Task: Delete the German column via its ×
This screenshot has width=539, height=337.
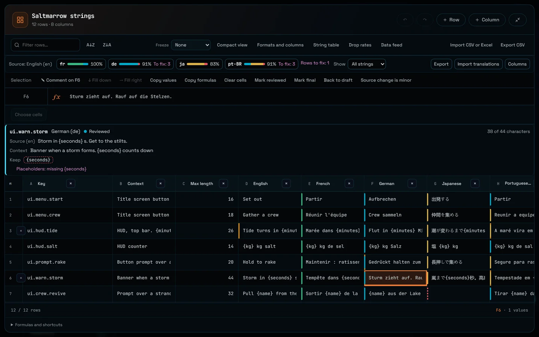Action: (412, 183)
